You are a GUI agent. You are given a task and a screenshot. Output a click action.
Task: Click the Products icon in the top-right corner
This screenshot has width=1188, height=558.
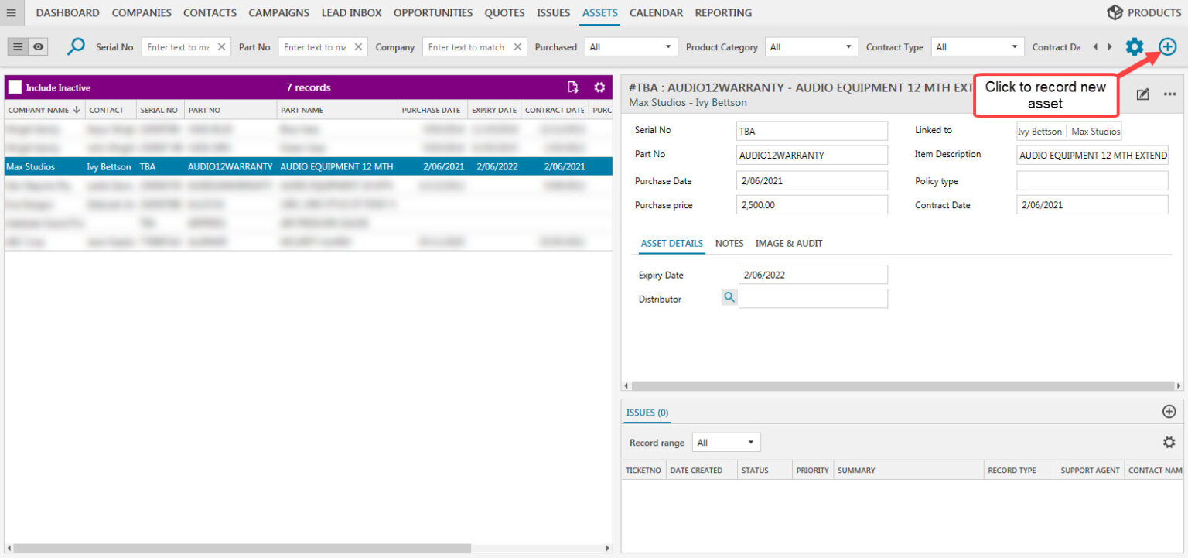(1115, 12)
